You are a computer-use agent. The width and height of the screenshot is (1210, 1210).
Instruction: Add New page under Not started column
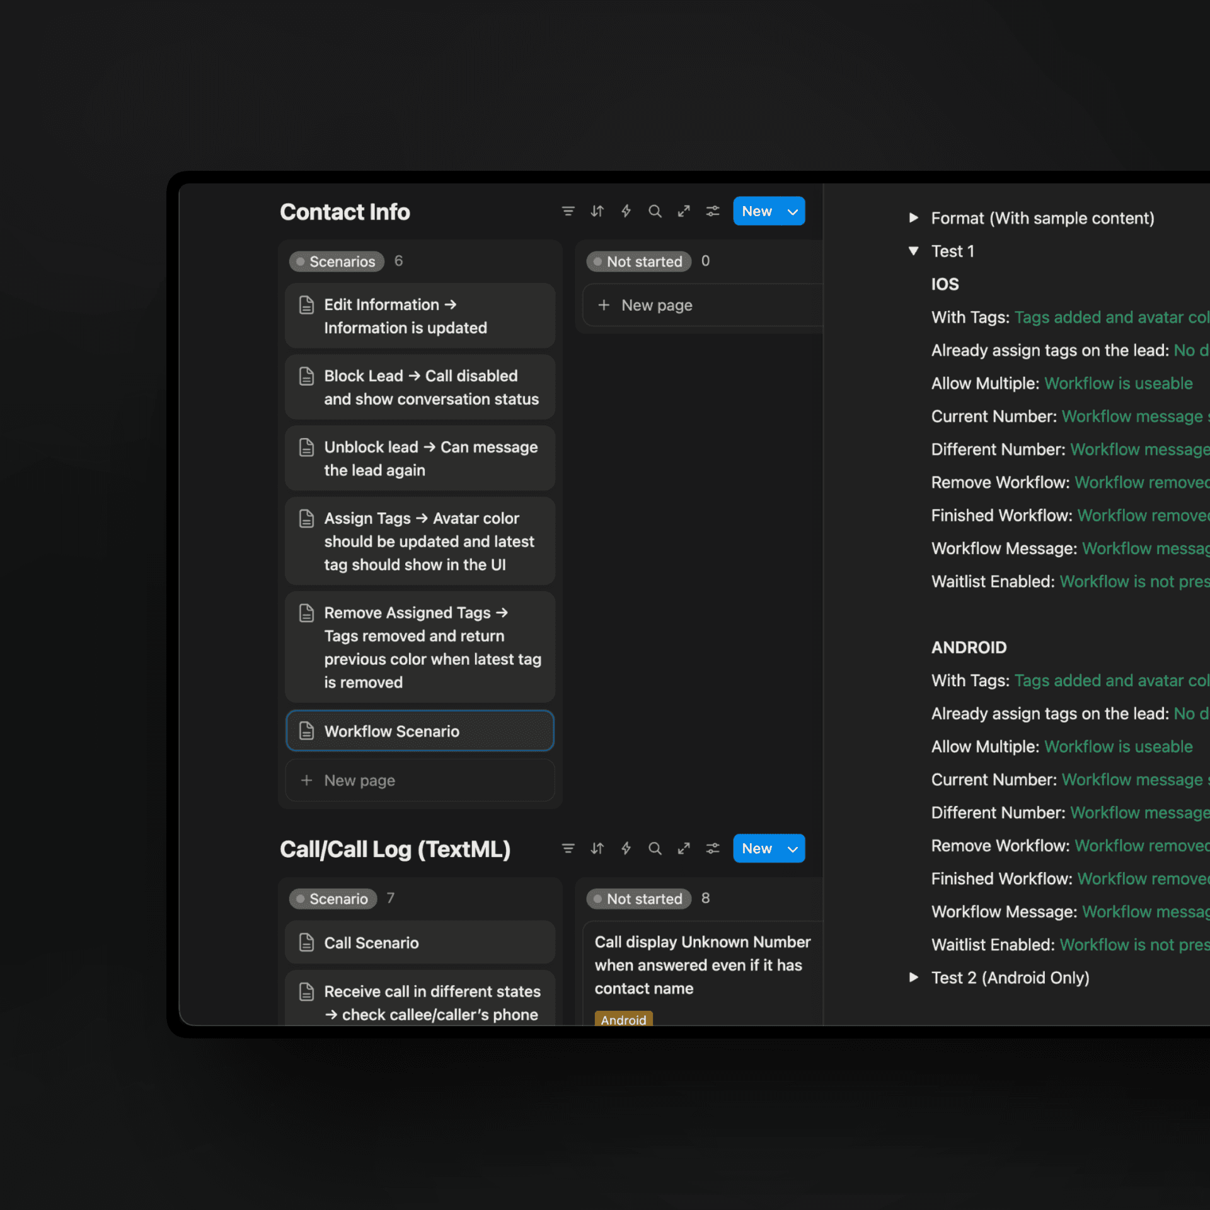(657, 306)
